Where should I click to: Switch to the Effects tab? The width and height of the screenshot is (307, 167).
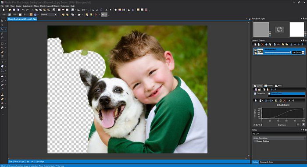pyautogui.click(x=268, y=86)
